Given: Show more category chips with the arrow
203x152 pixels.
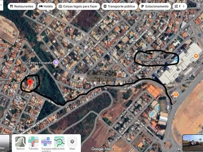Looking at the screenshot, I should (184, 6).
